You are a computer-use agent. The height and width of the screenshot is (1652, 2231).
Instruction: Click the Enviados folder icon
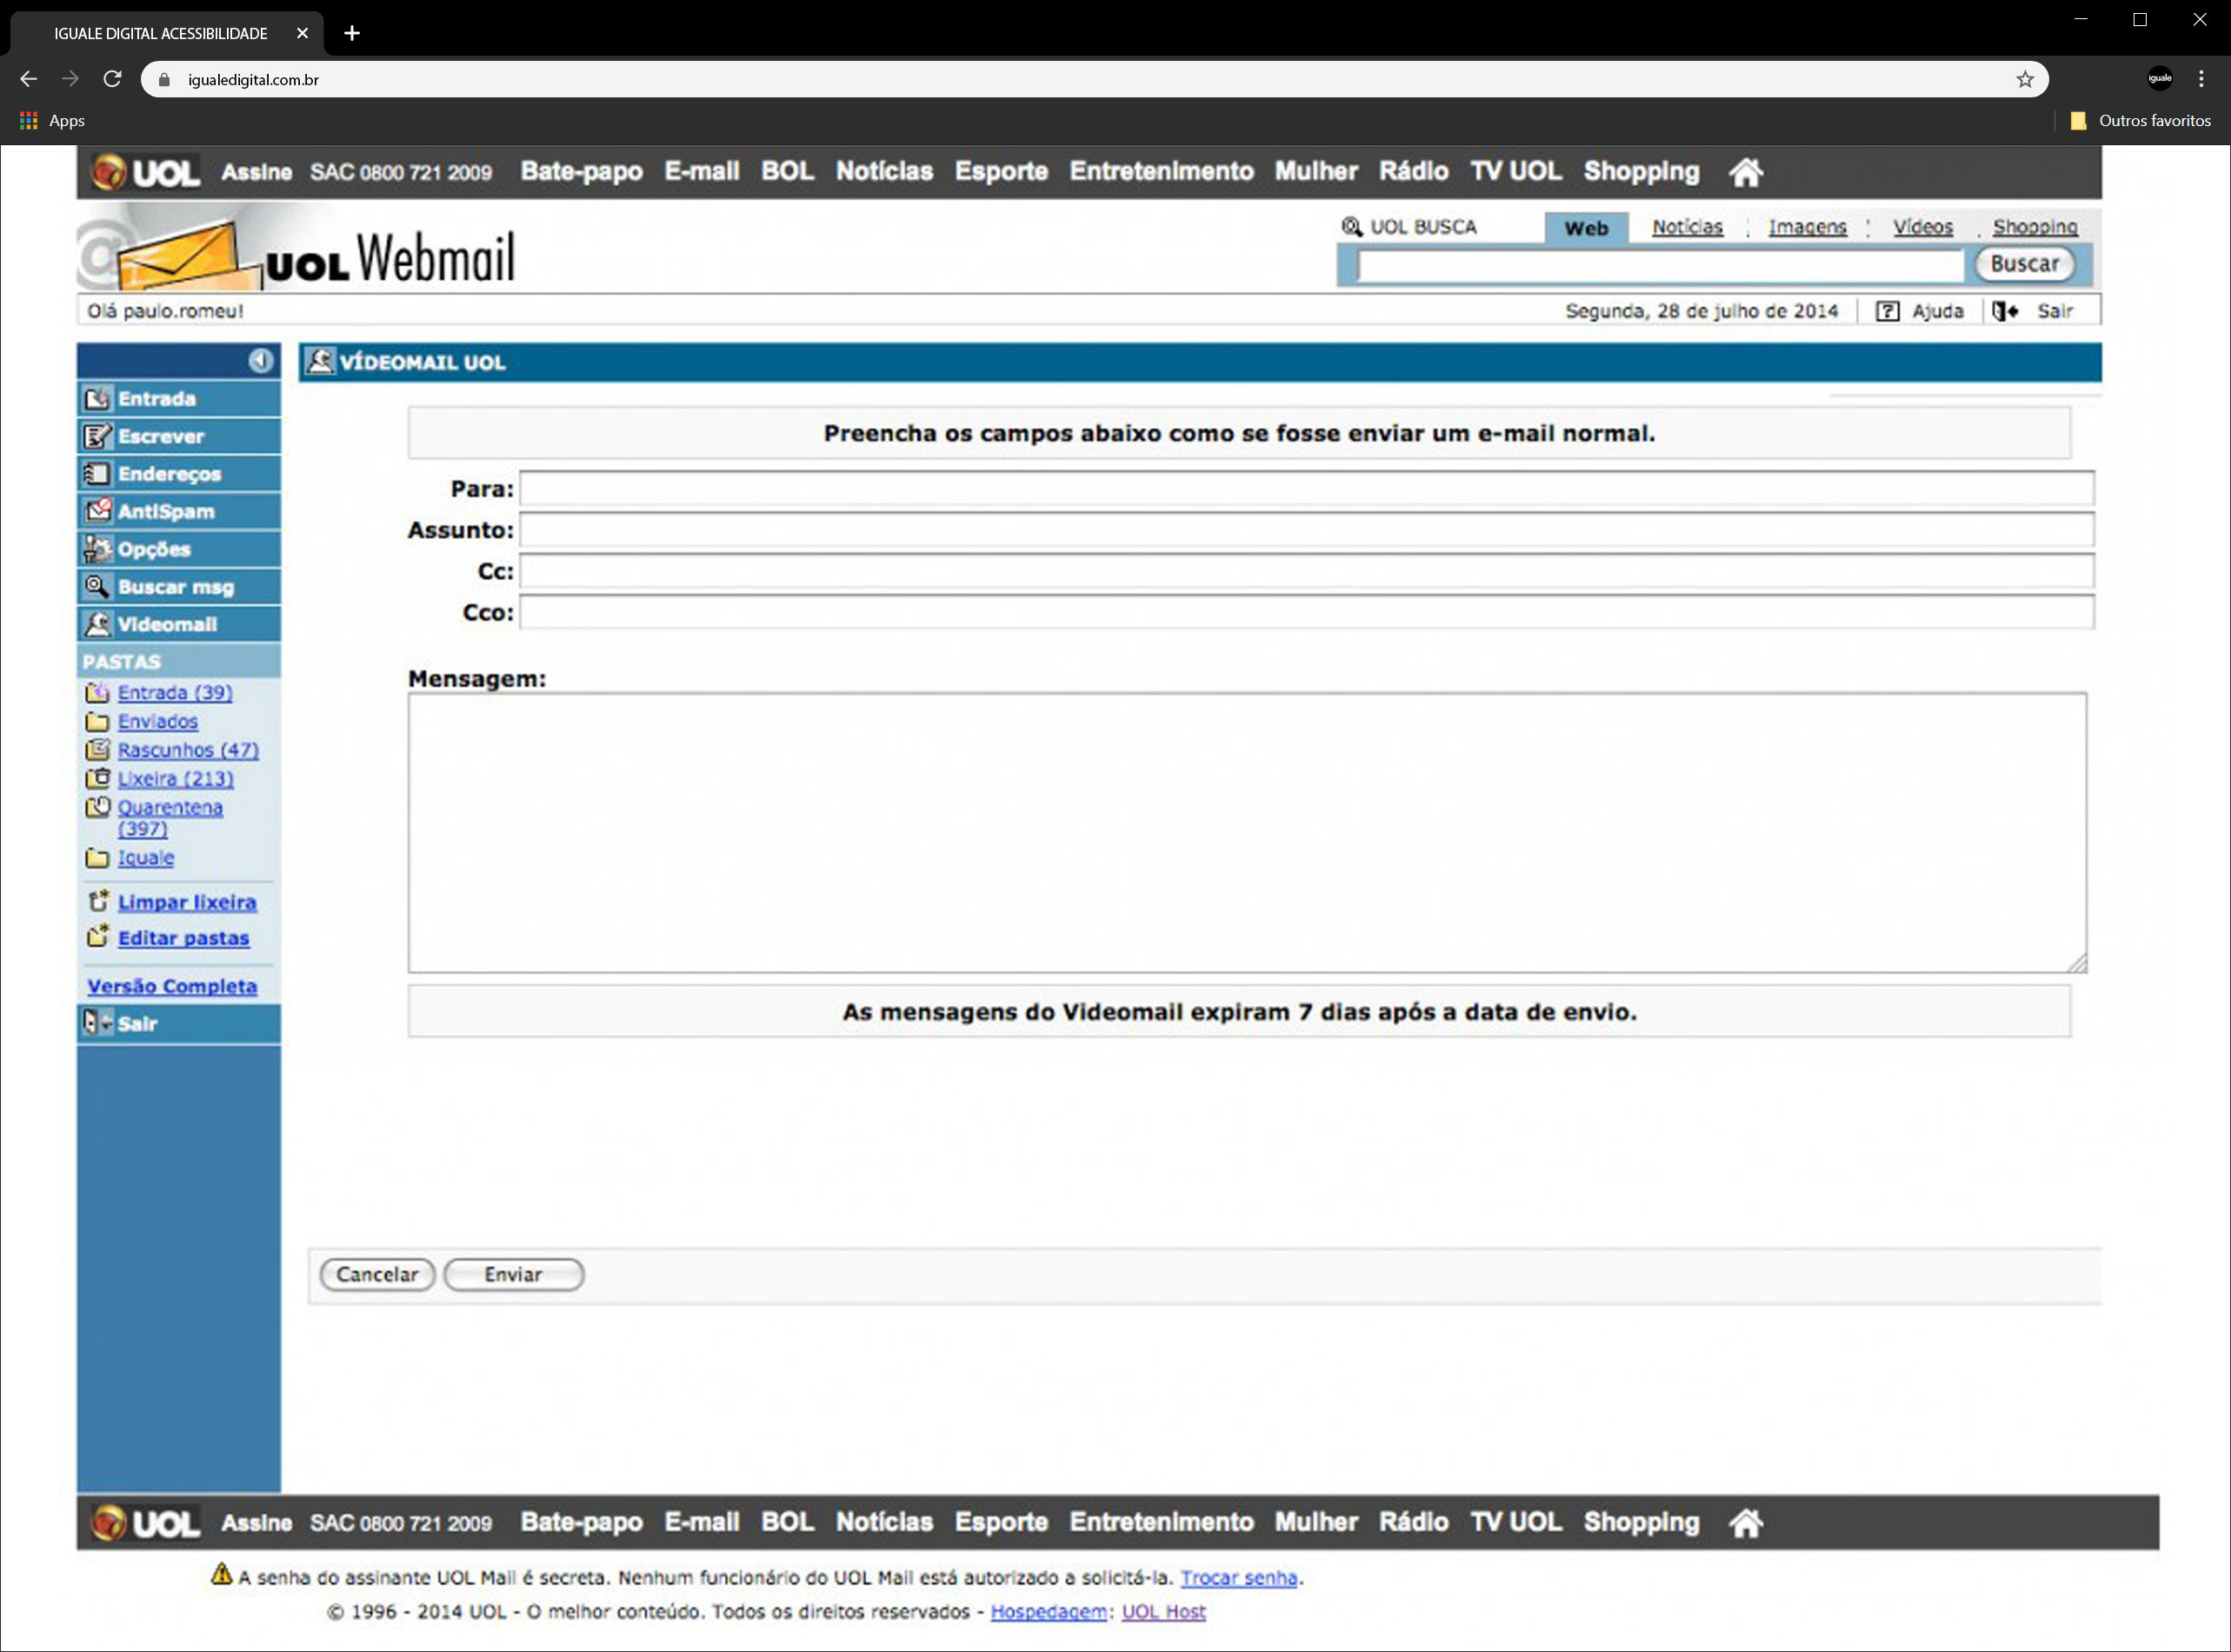click(x=97, y=721)
